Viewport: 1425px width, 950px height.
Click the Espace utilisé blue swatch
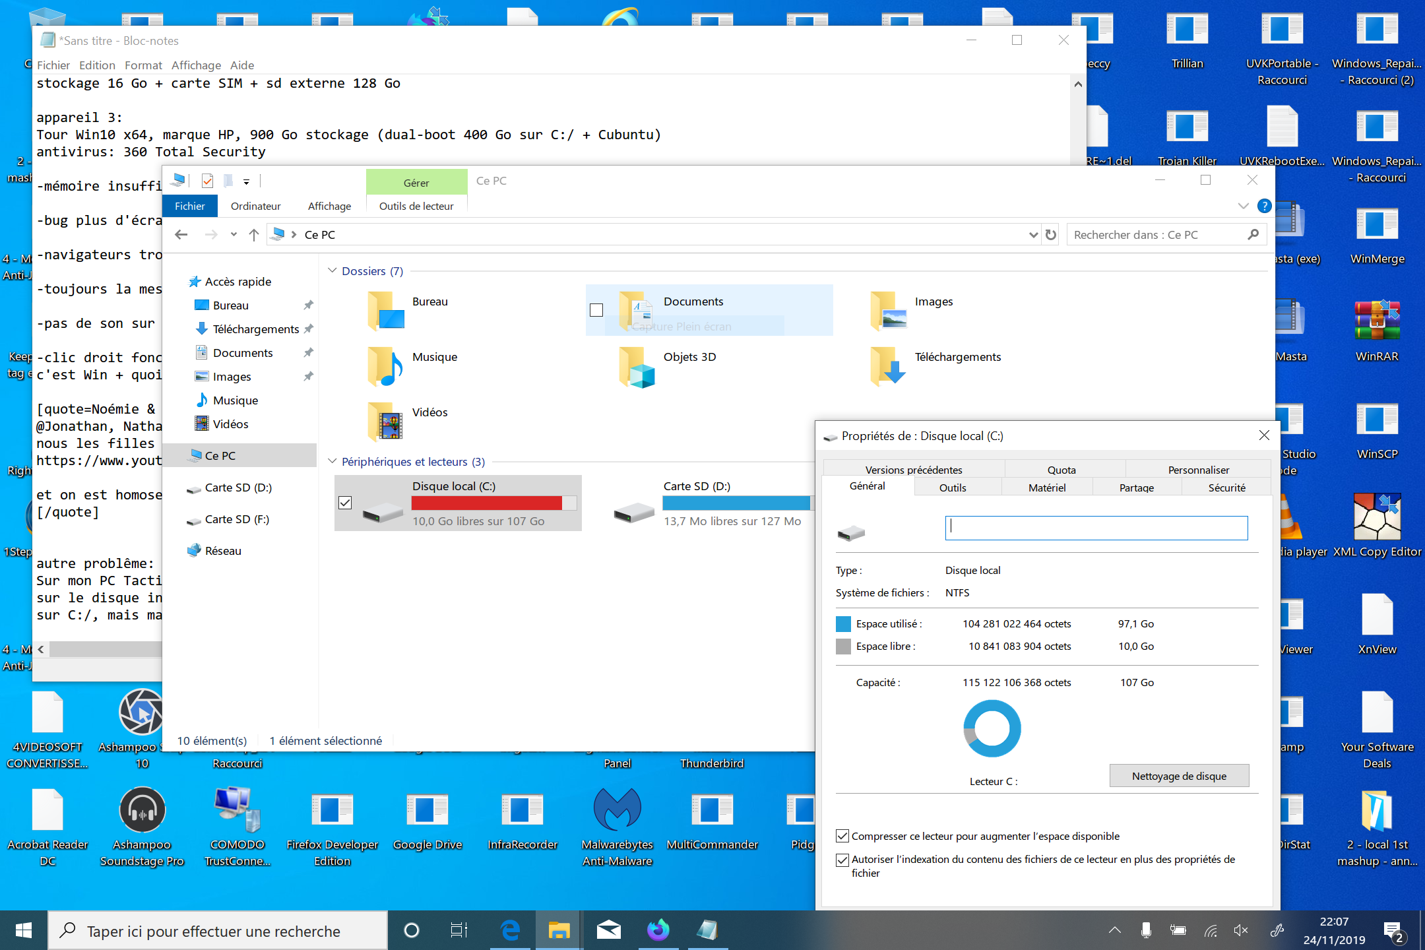click(x=843, y=623)
